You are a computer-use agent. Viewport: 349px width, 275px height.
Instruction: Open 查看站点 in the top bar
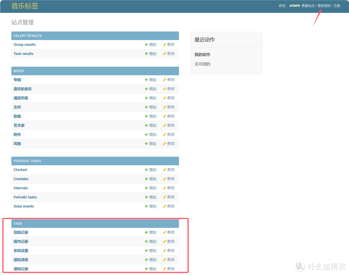point(308,6)
